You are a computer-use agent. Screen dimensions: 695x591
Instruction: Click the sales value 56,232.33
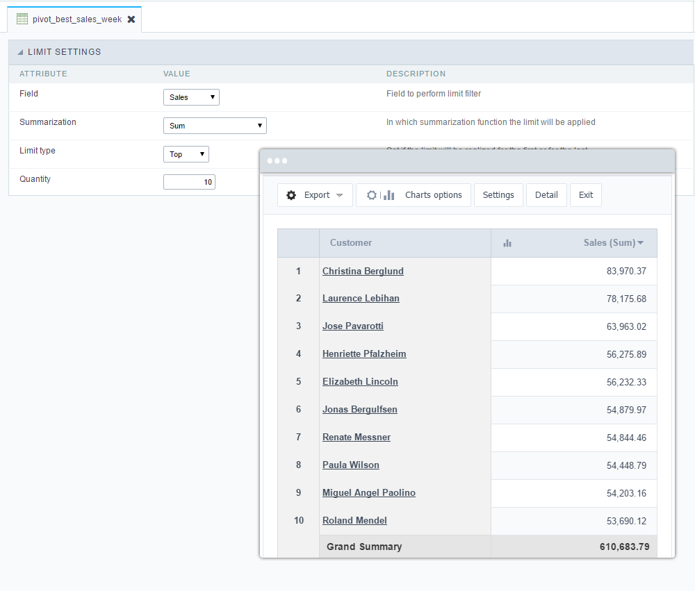(x=626, y=383)
